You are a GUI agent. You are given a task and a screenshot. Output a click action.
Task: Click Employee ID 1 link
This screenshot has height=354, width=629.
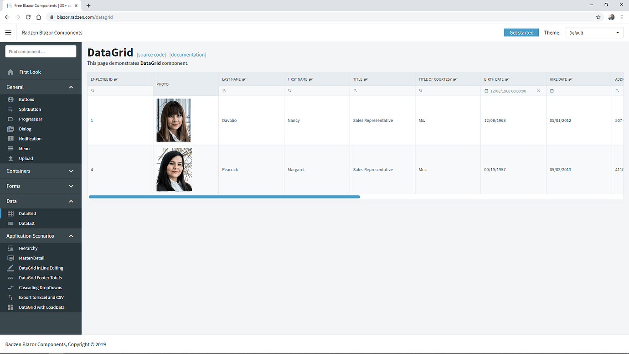(x=92, y=120)
